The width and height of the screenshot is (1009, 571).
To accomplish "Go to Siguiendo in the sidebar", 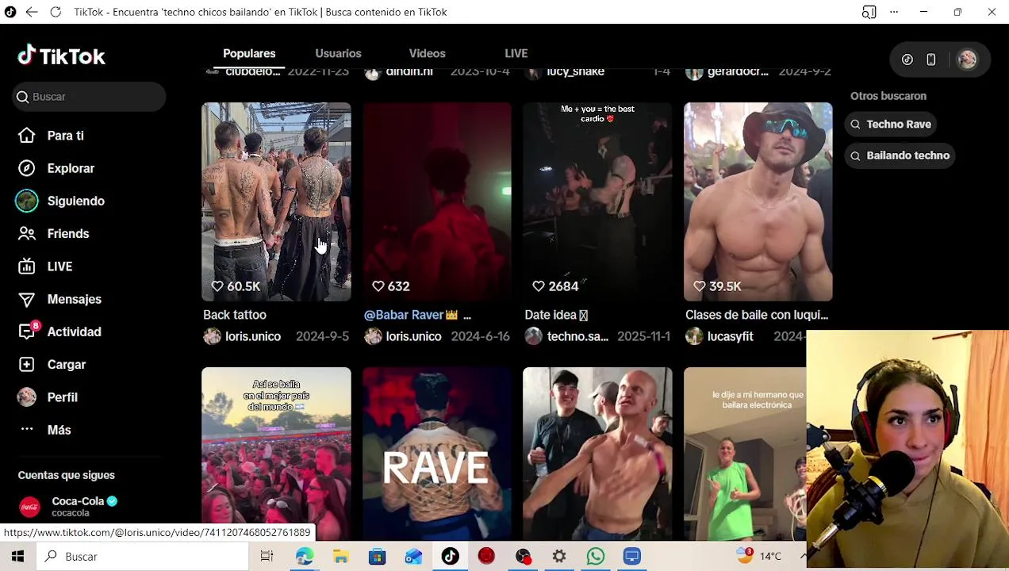I will tap(60, 201).
